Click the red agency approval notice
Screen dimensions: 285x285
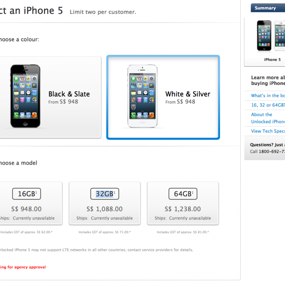[x=23, y=267]
